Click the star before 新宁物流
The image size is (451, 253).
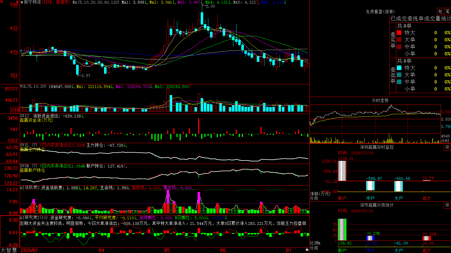point(22,2)
